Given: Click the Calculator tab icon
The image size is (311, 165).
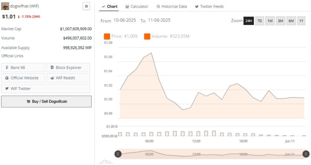Looking at the screenshot, I should pos(127,7).
